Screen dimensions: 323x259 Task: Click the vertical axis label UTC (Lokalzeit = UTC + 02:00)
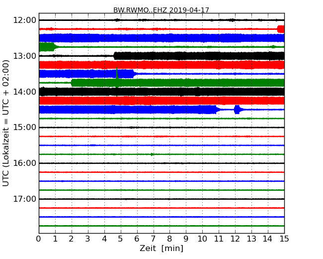[6, 123]
